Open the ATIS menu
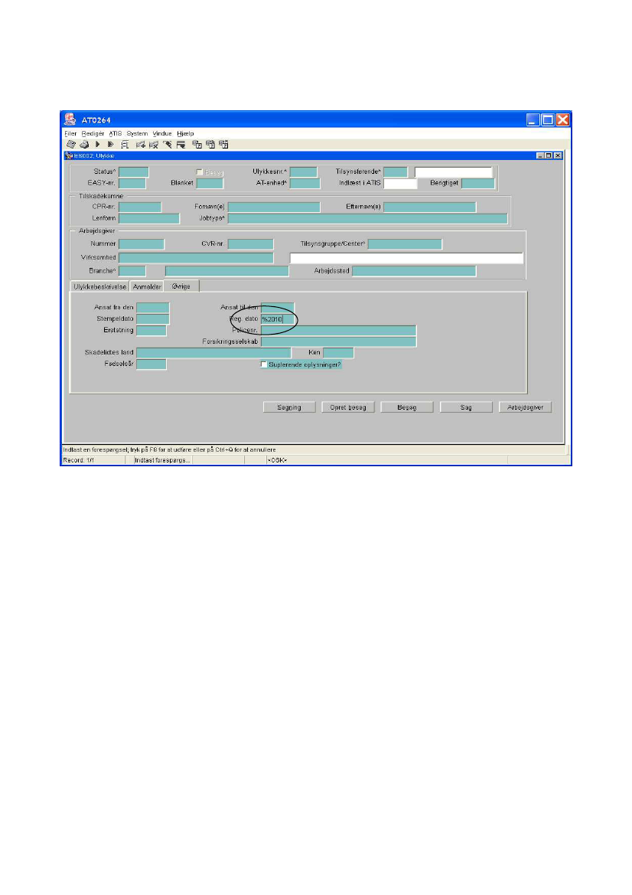The height and width of the screenshot is (895, 632). click(x=116, y=133)
